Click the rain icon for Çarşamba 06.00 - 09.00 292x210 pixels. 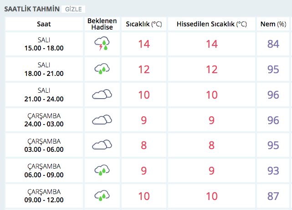click(102, 170)
